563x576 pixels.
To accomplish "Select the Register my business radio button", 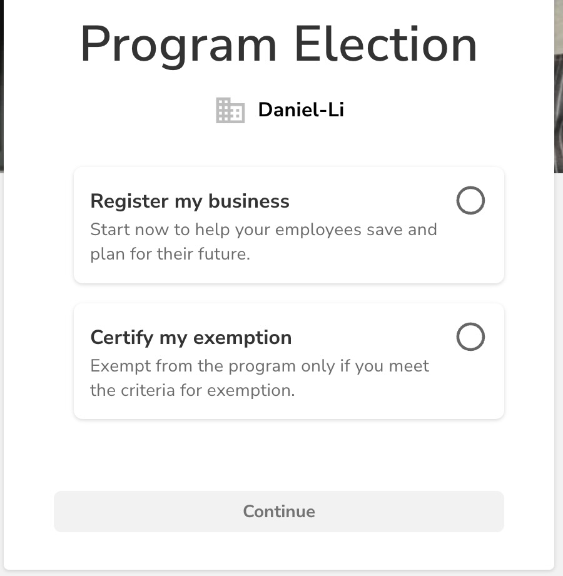I will coord(470,201).
